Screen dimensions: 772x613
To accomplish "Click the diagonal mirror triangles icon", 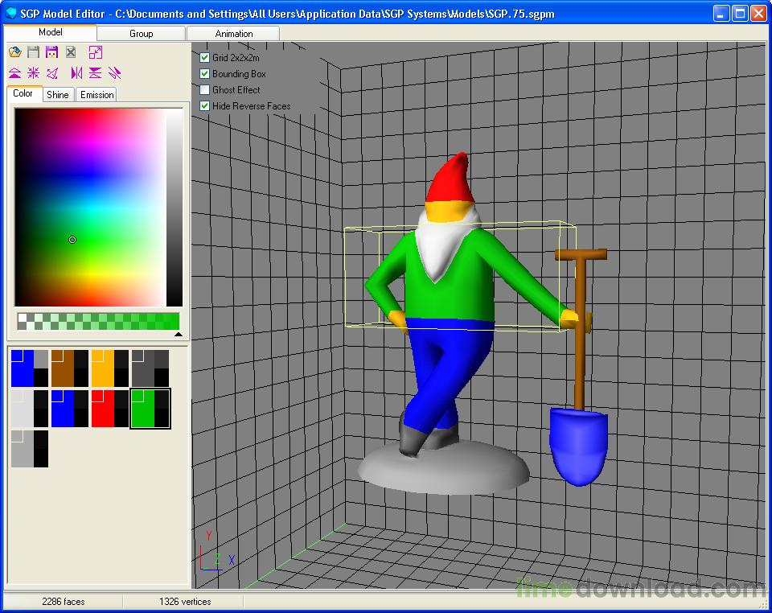I will click(114, 73).
